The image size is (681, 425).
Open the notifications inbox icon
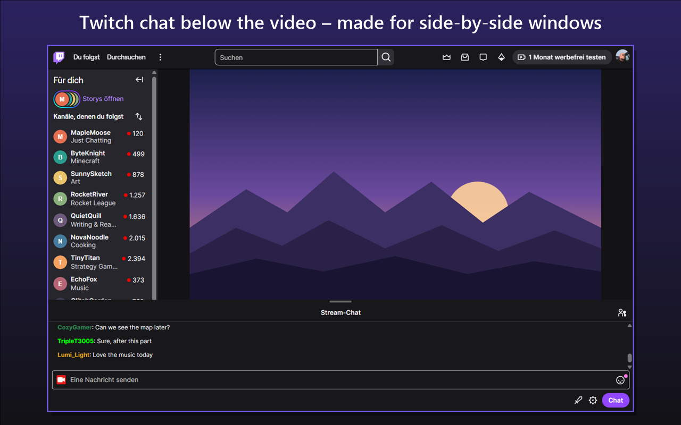[x=465, y=57]
